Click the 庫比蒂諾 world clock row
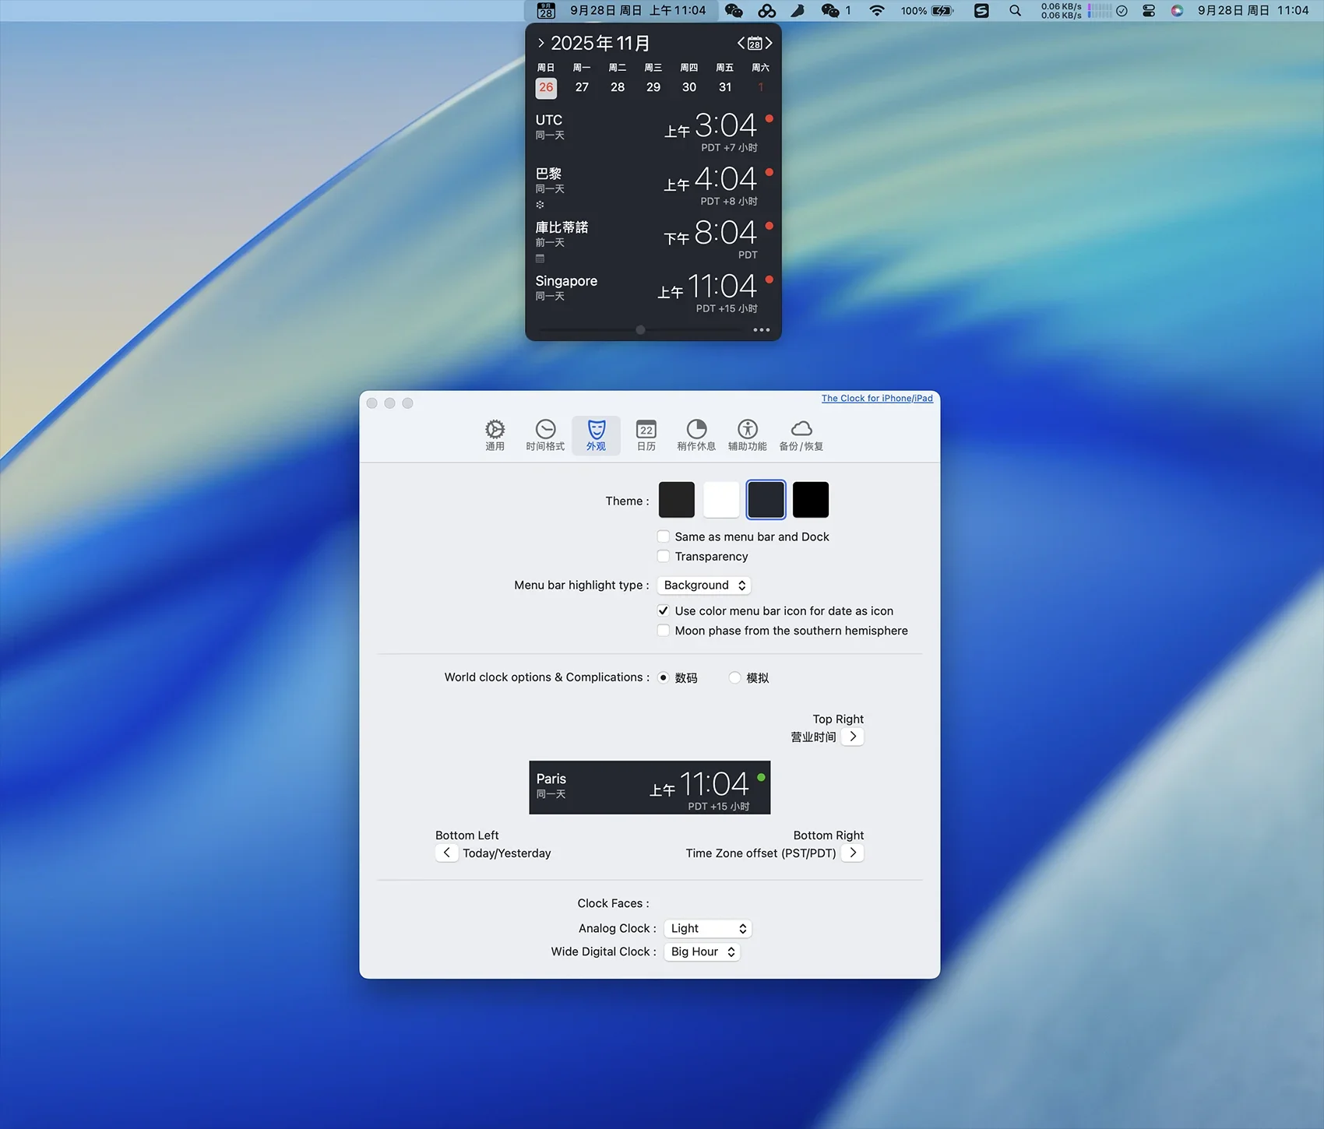This screenshot has width=1324, height=1129. (x=653, y=239)
